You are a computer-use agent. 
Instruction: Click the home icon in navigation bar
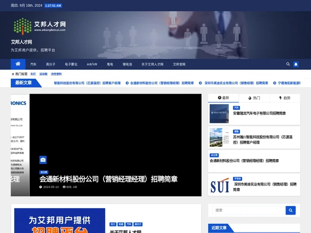[18, 64]
